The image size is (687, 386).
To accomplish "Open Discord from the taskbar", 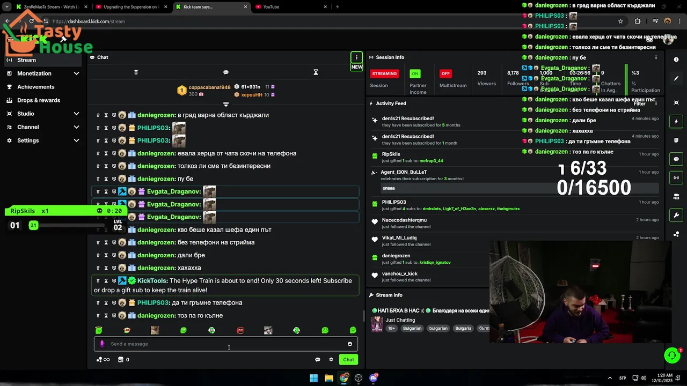I will (x=374, y=378).
